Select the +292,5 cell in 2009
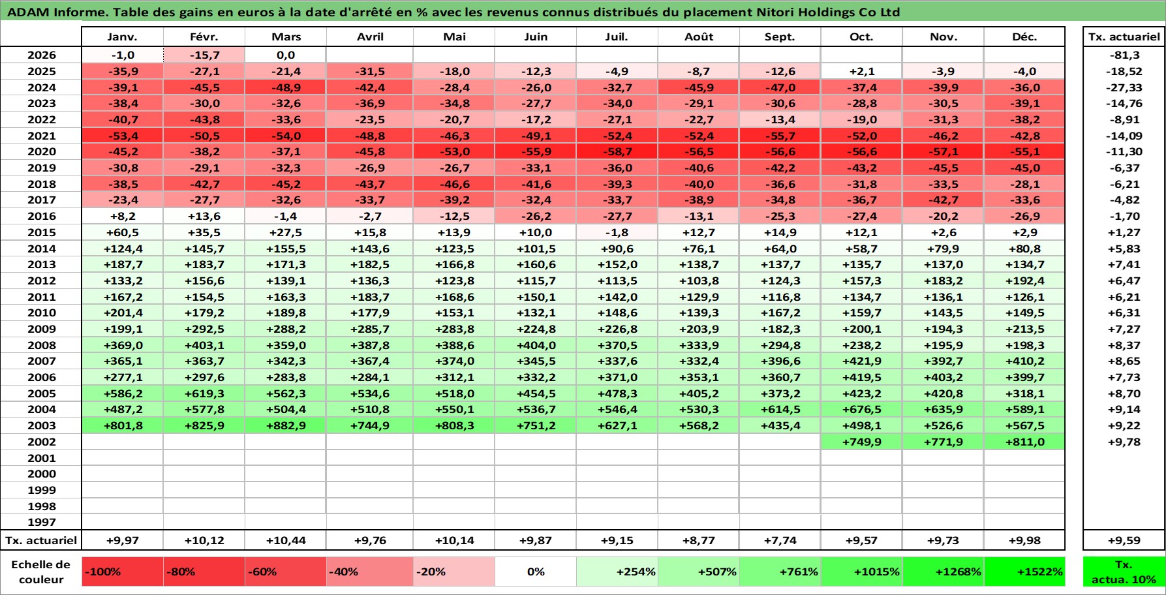This screenshot has width=1166, height=595. (204, 329)
